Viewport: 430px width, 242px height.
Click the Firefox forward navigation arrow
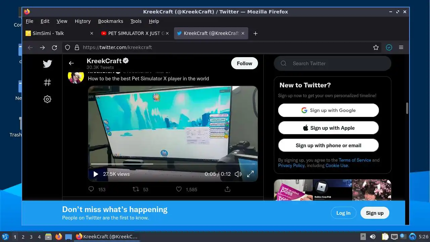point(42,47)
